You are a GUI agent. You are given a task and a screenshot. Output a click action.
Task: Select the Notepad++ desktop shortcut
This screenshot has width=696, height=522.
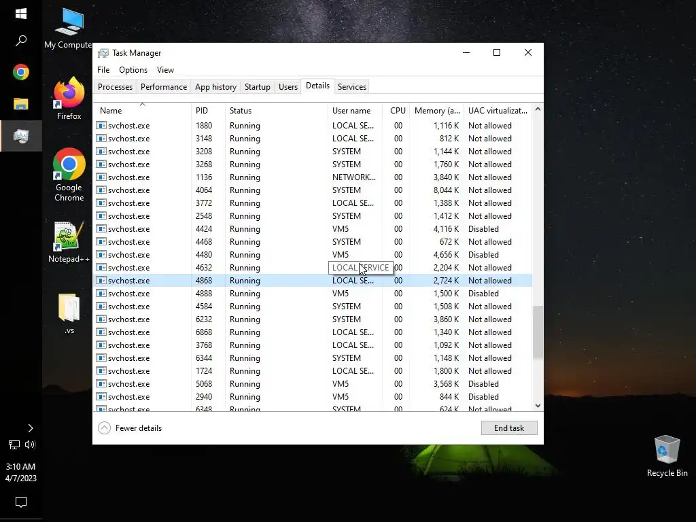click(x=69, y=243)
